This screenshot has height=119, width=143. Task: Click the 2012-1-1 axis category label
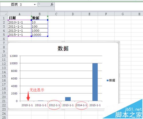pos(54,105)
